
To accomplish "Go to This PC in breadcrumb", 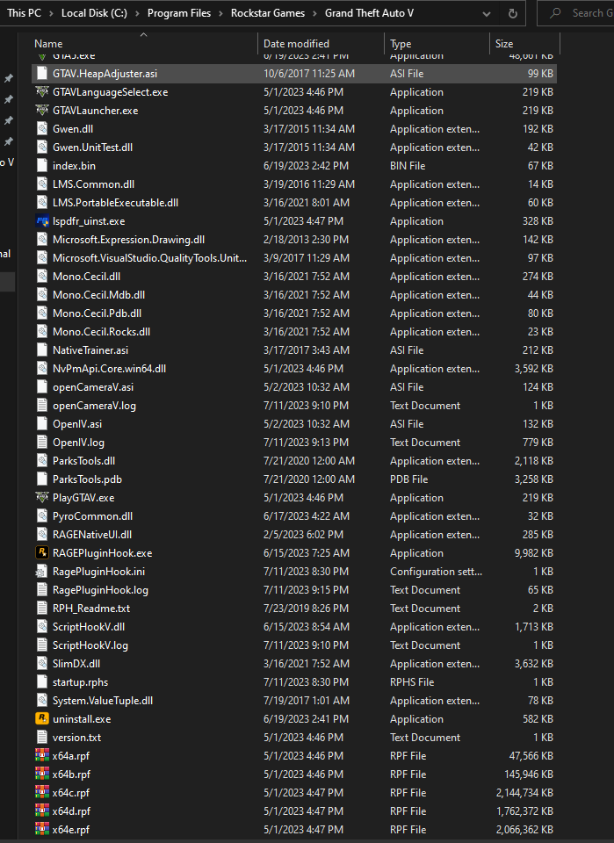I will (25, 13).
